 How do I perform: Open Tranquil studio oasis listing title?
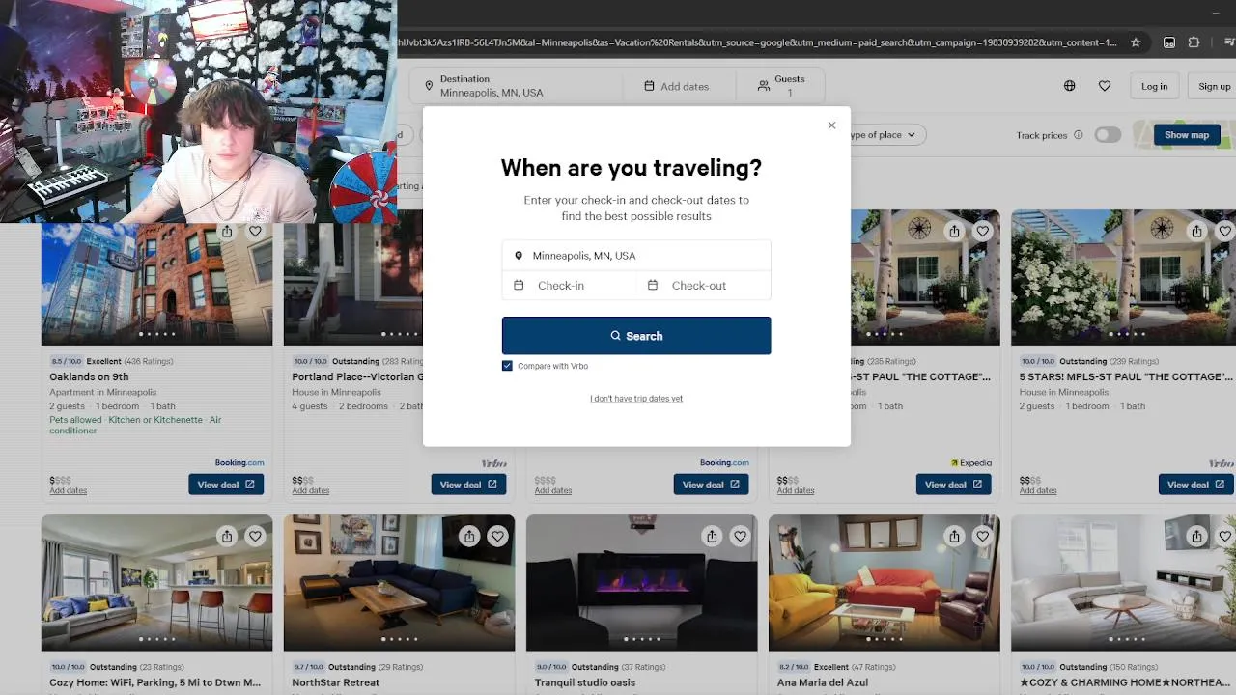pyautogui.click(x=585, y=682)
